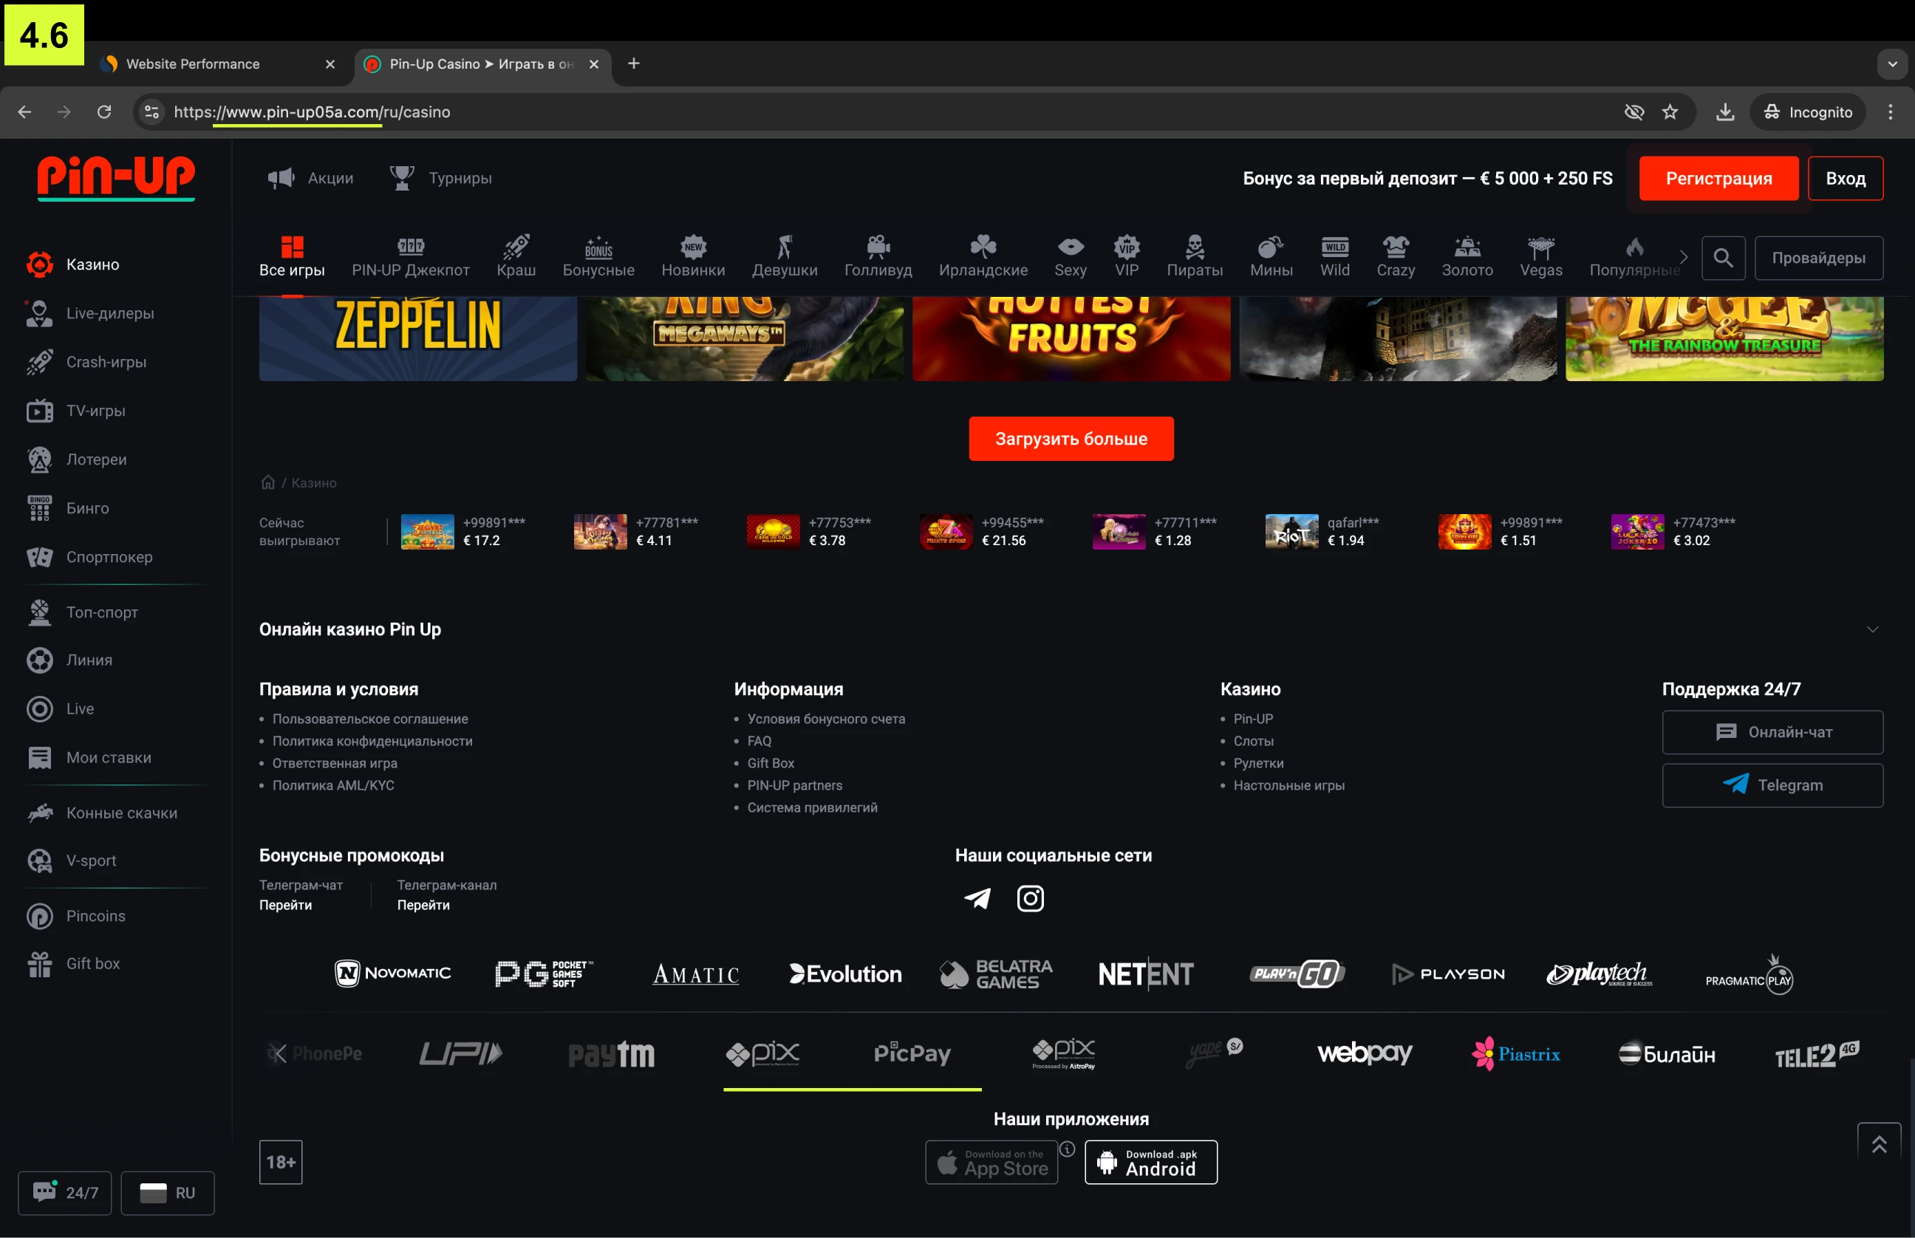Open the browser tab list dropdown
Screen dimensions: 1915x1238
click(1891, 64)
